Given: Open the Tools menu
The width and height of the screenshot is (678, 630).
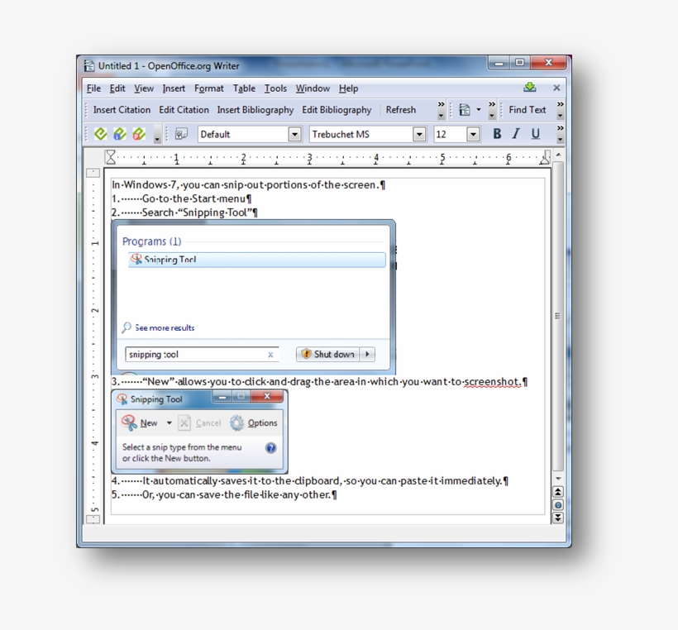Looking at the screenshot, I should 275,88.
